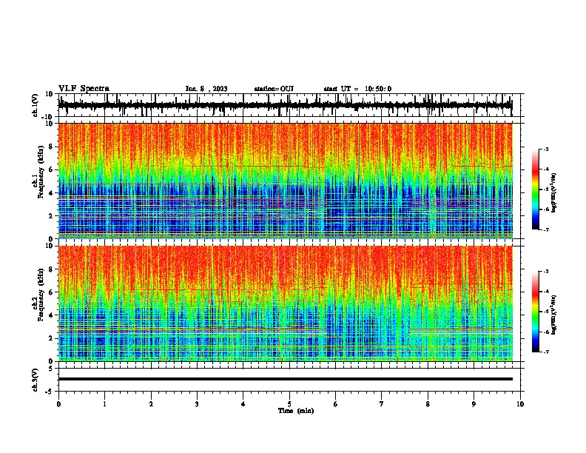This screenshot has width=586, height=453.
Task: Click the time axis end label "10"
Action: pyautogui.click(x=520, y=404)
